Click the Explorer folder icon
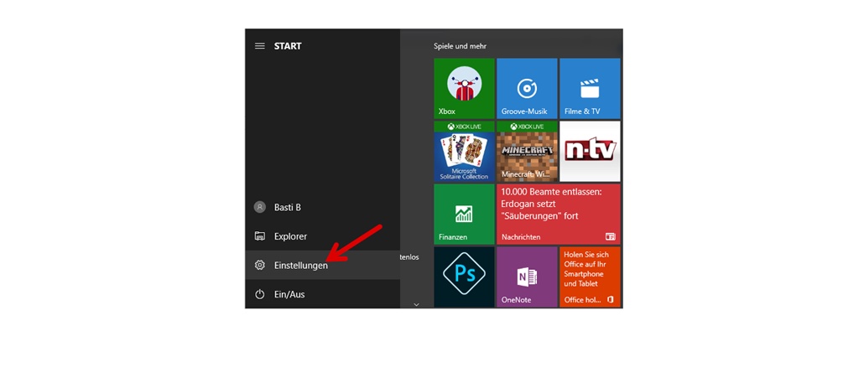 coord(259,236)
